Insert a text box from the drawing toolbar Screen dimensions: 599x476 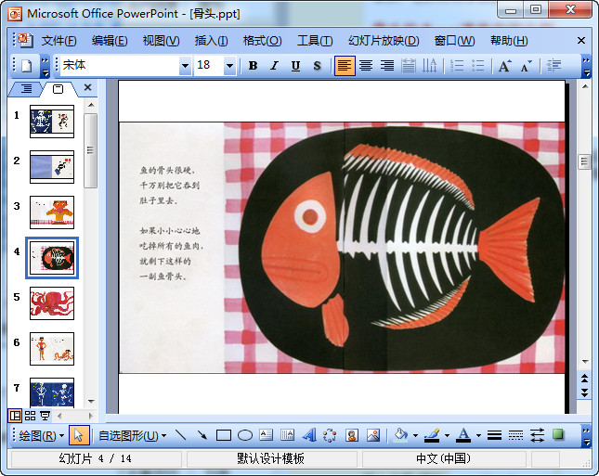coord(267,435)
